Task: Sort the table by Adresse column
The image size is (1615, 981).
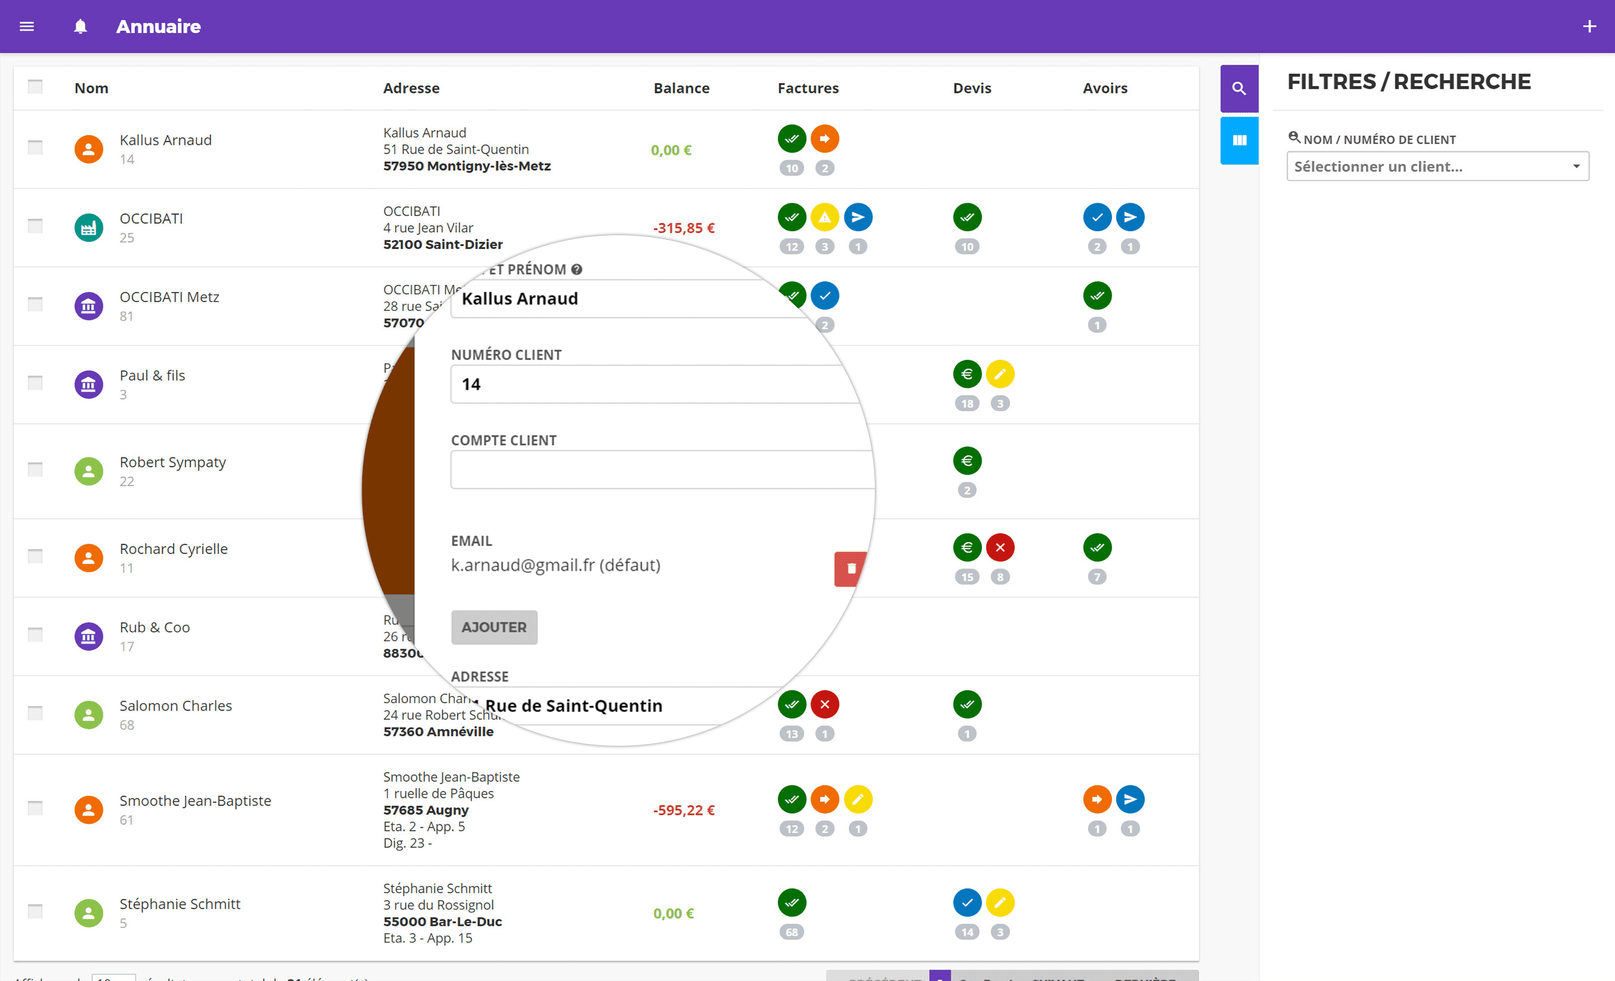Action: click(x=411, y=88)
